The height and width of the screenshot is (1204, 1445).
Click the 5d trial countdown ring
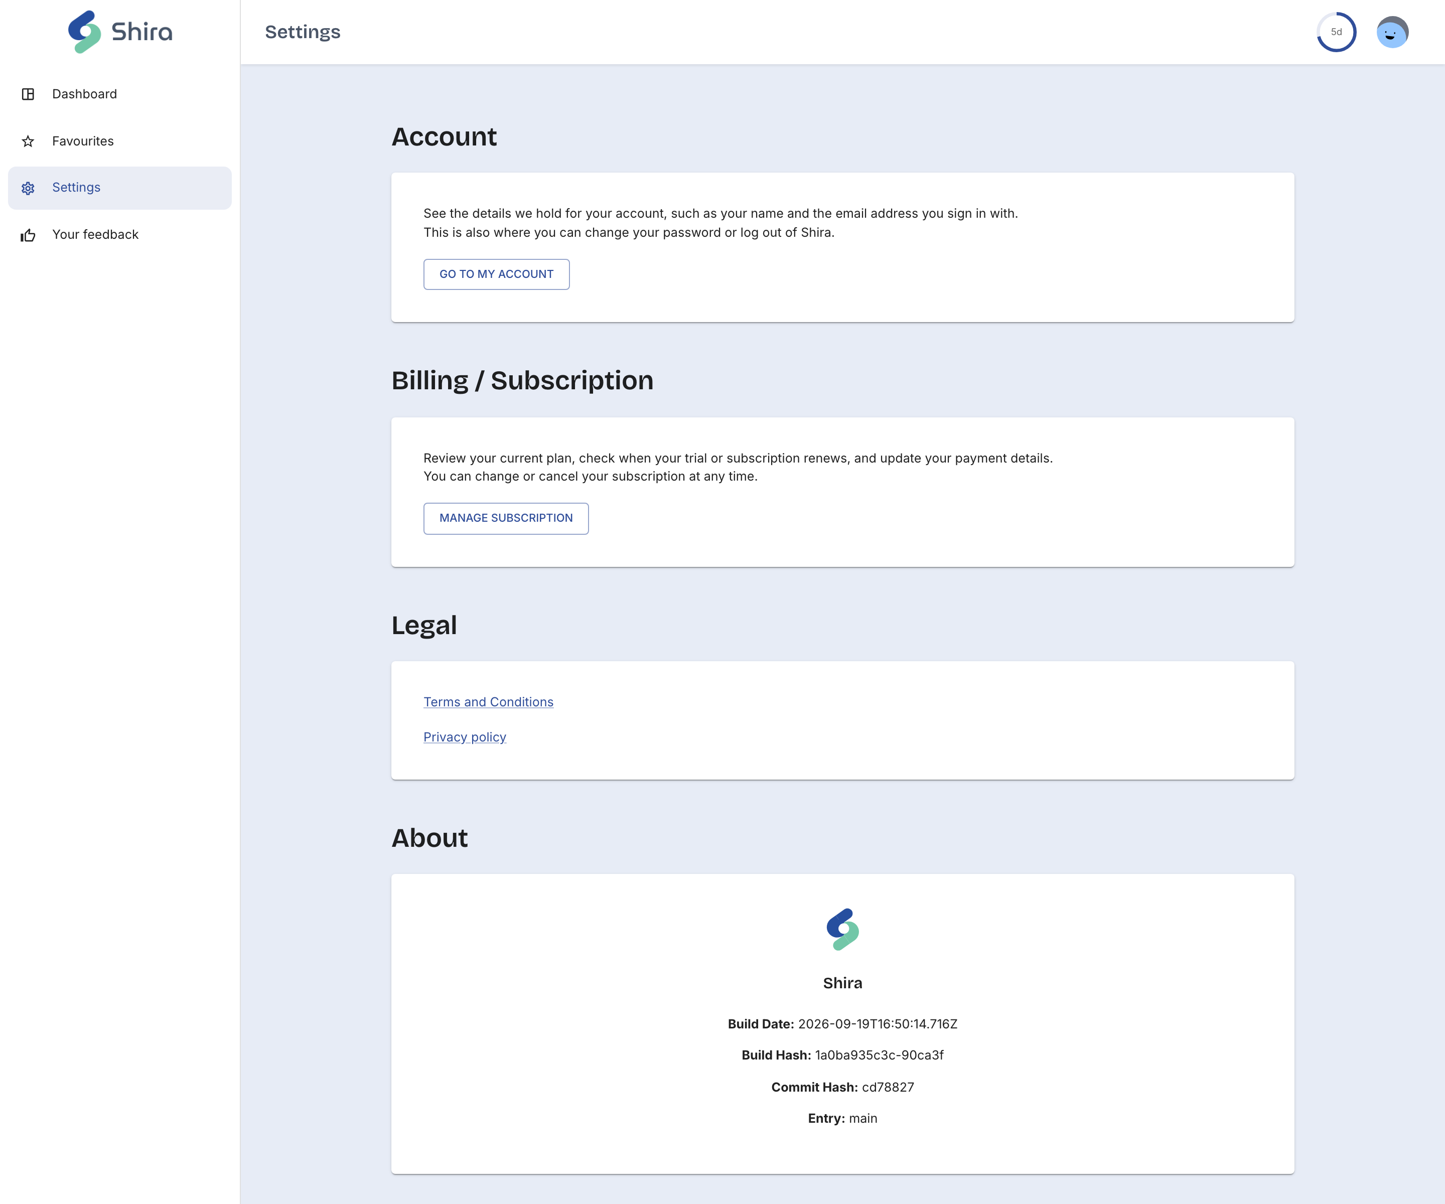[1336, 32]
